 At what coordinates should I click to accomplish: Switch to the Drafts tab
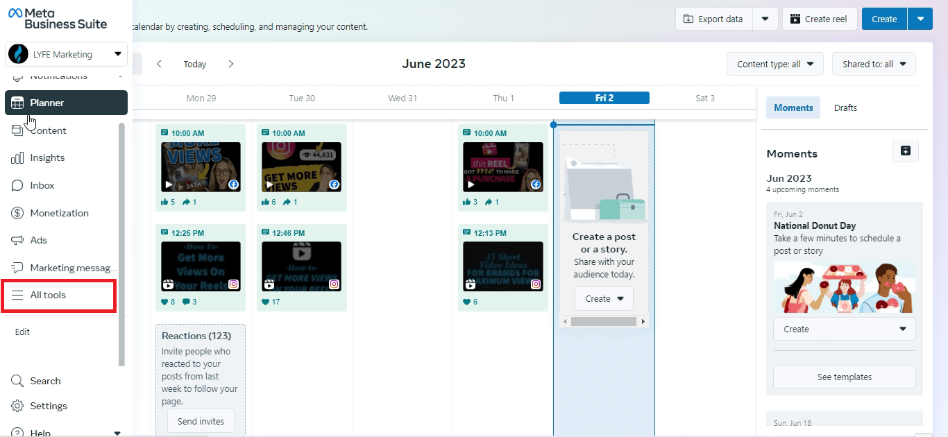click(x=845, y=108)
